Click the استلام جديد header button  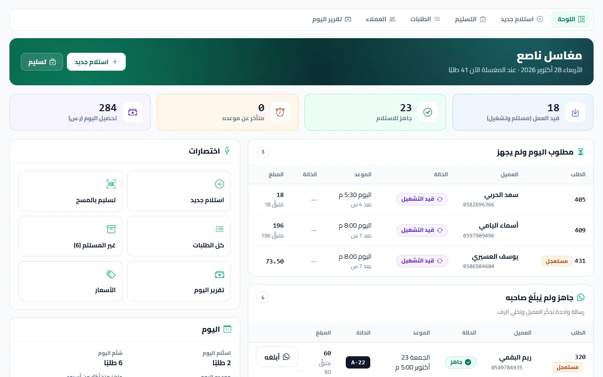point(96,62)
